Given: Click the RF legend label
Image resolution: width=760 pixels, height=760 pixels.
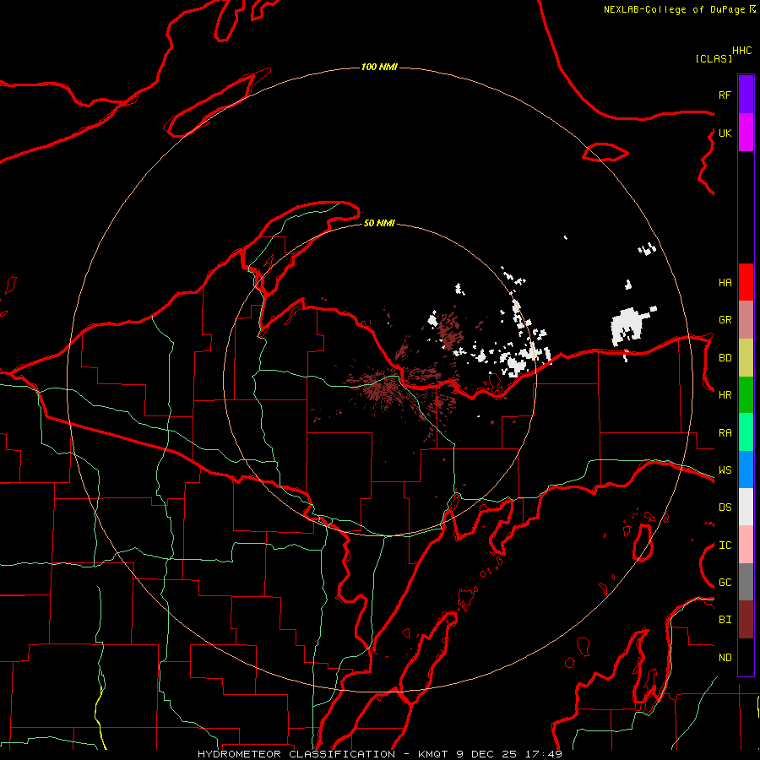Looking at the screenshot, I should (x=725, y=95).
